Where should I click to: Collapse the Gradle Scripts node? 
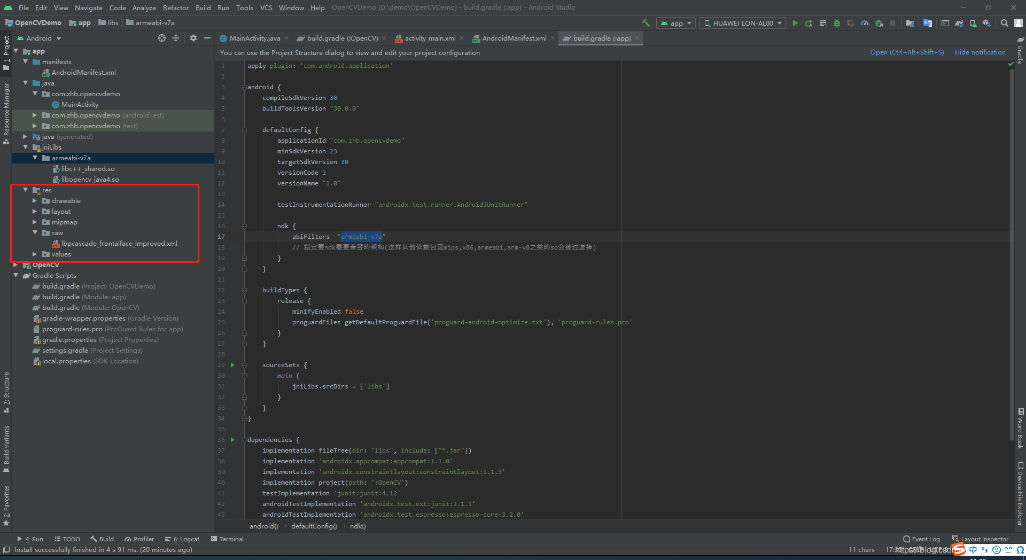[15, 275]
